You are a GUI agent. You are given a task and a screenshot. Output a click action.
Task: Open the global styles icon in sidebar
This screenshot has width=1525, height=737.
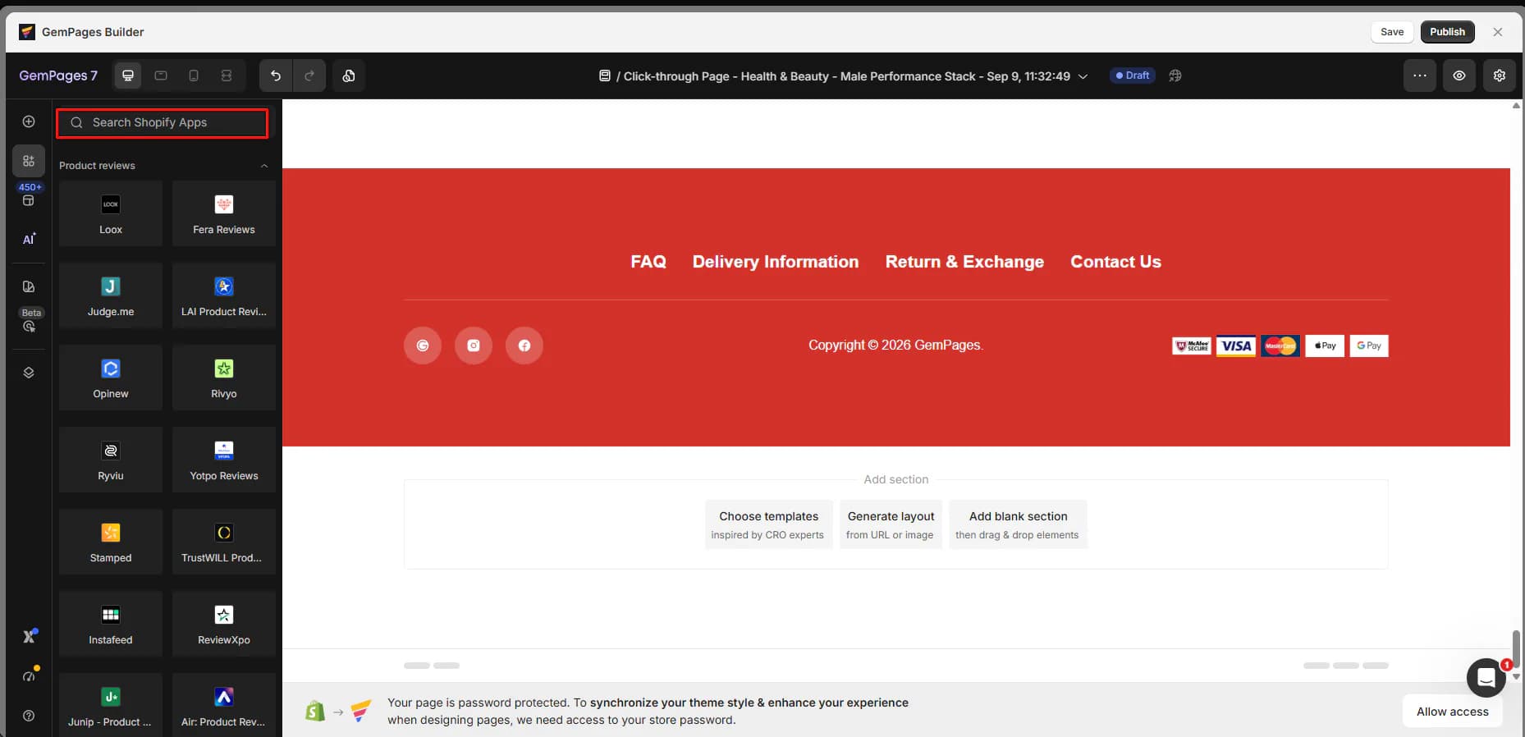coord(29,286)
